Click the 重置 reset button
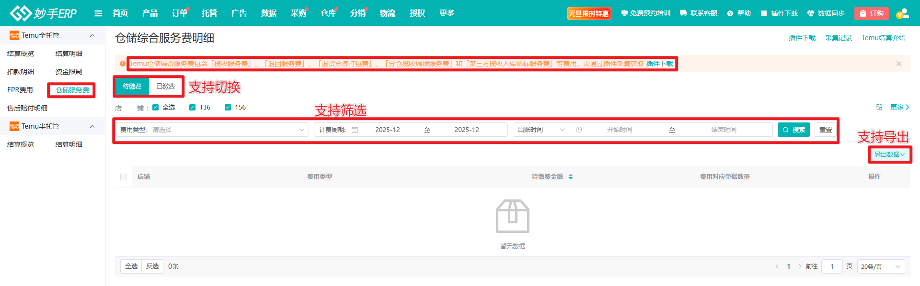Image resolution: width=920 pixels, height=286 pixels. [x=826, y=130]
